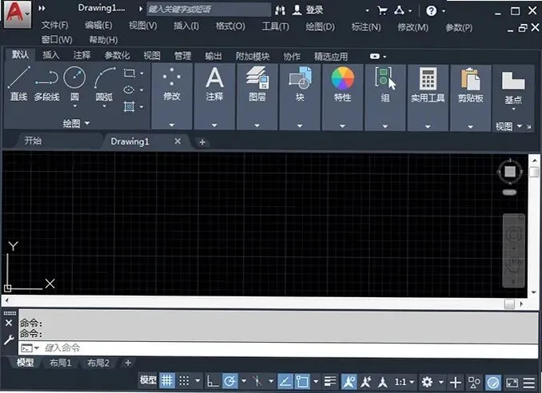542x393 pixels.
Task: Toggle snap mode dotted grid button
Action: (184, 381)
